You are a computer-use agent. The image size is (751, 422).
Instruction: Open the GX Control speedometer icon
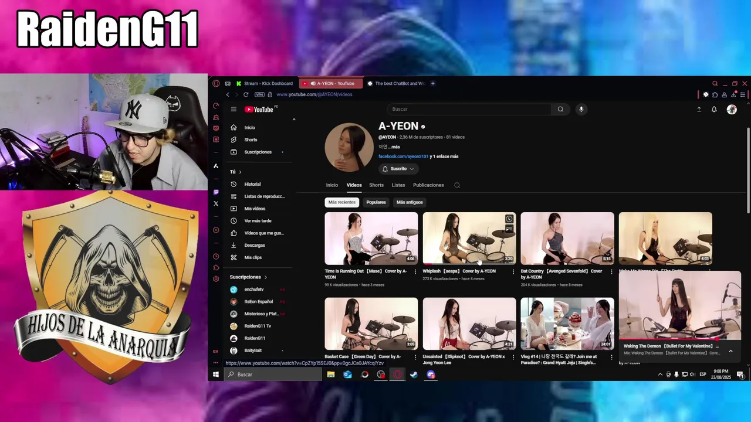coord(216,106)
